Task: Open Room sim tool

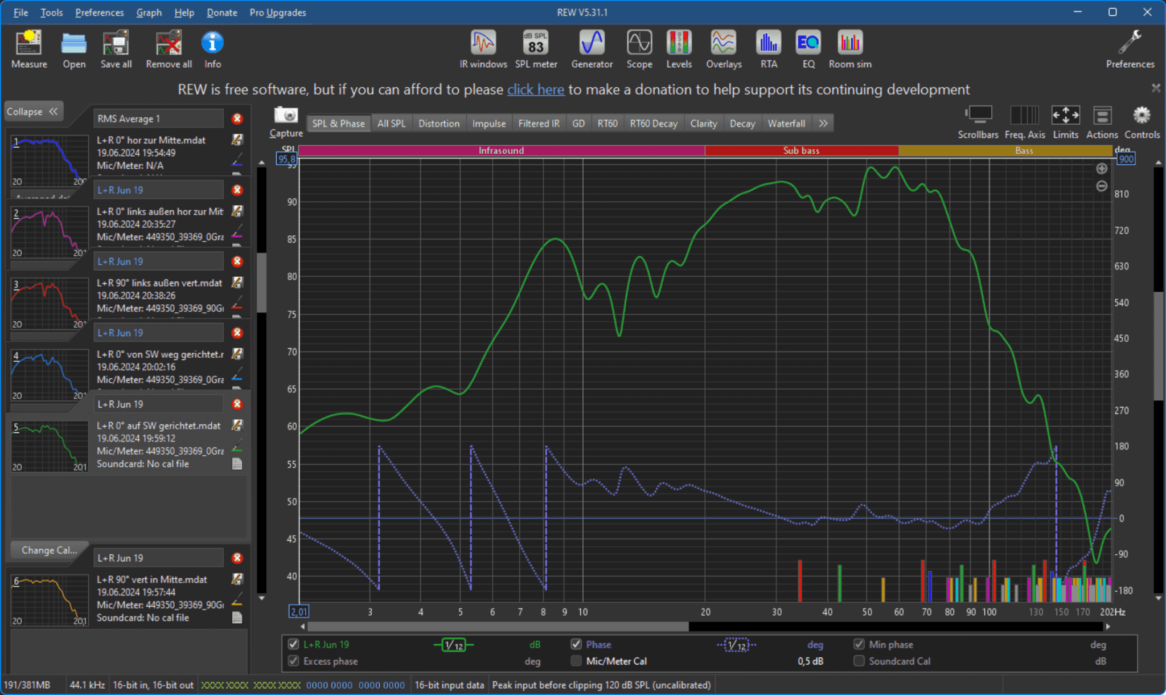Action: tap(850, 49)
